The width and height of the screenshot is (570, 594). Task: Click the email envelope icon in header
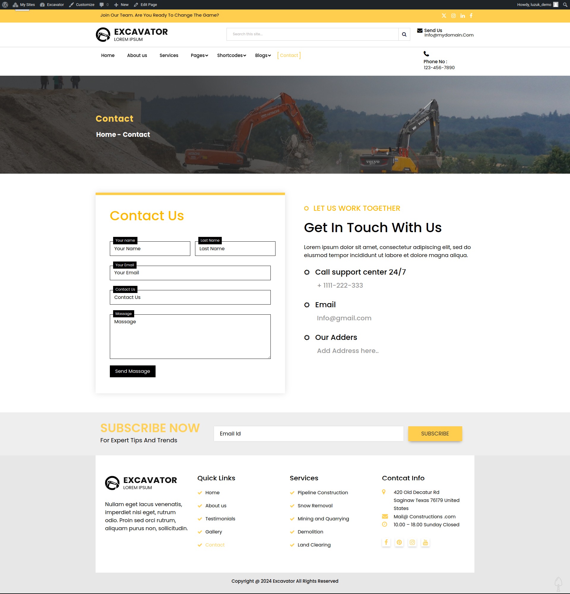click(419, 30)
